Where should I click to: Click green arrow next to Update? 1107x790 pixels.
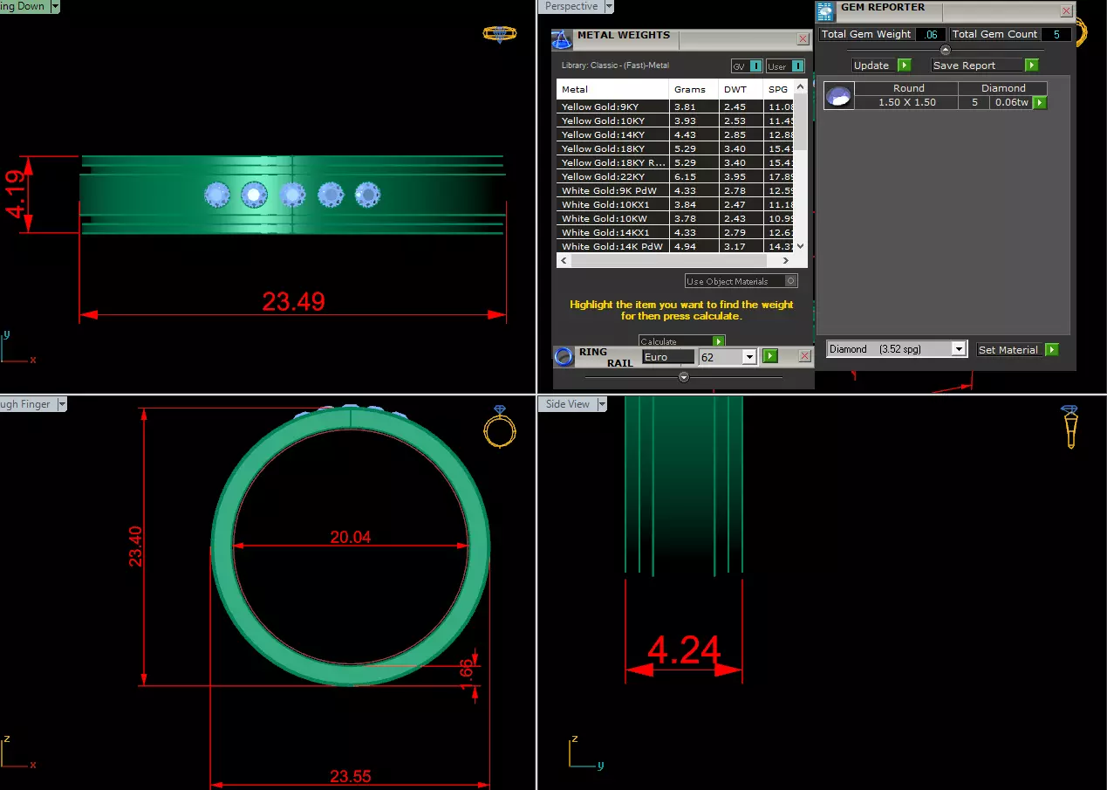(x=904, y=65)
